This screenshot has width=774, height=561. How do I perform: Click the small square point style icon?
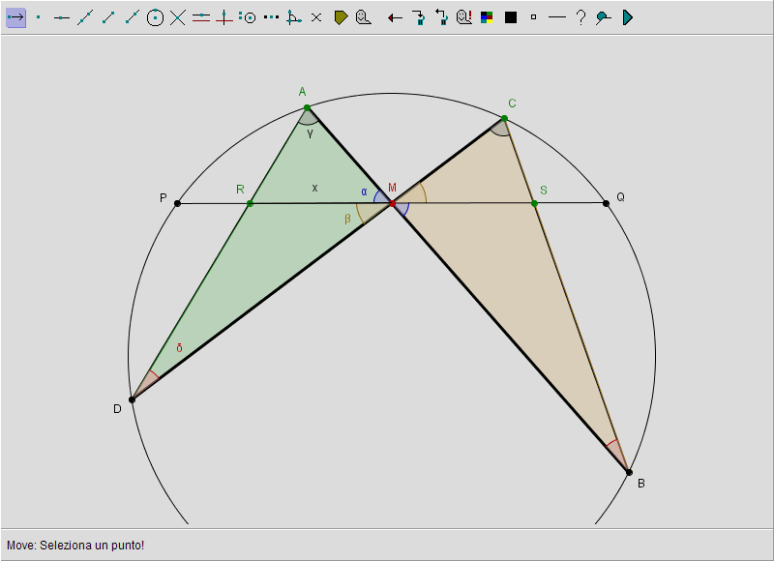coord(533,17)
